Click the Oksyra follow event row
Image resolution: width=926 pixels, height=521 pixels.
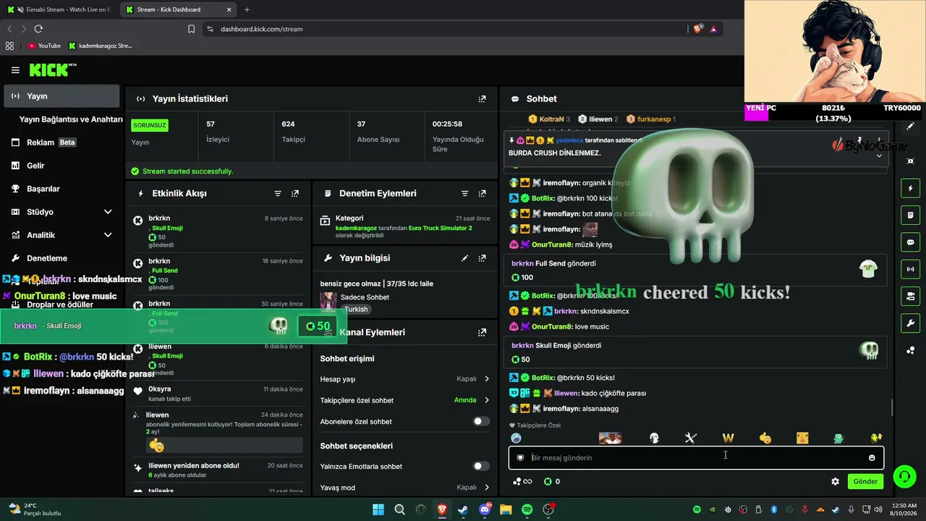pos(218,394)
